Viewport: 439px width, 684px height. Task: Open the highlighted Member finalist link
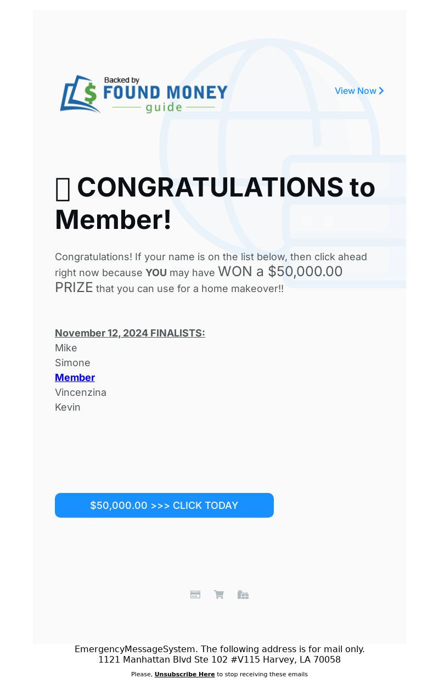75,378
